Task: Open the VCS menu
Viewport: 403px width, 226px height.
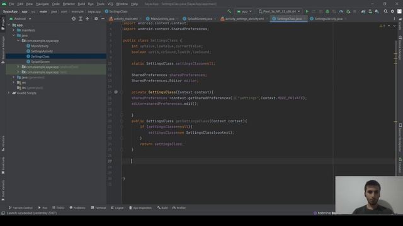Action: (x=110, y=4)
